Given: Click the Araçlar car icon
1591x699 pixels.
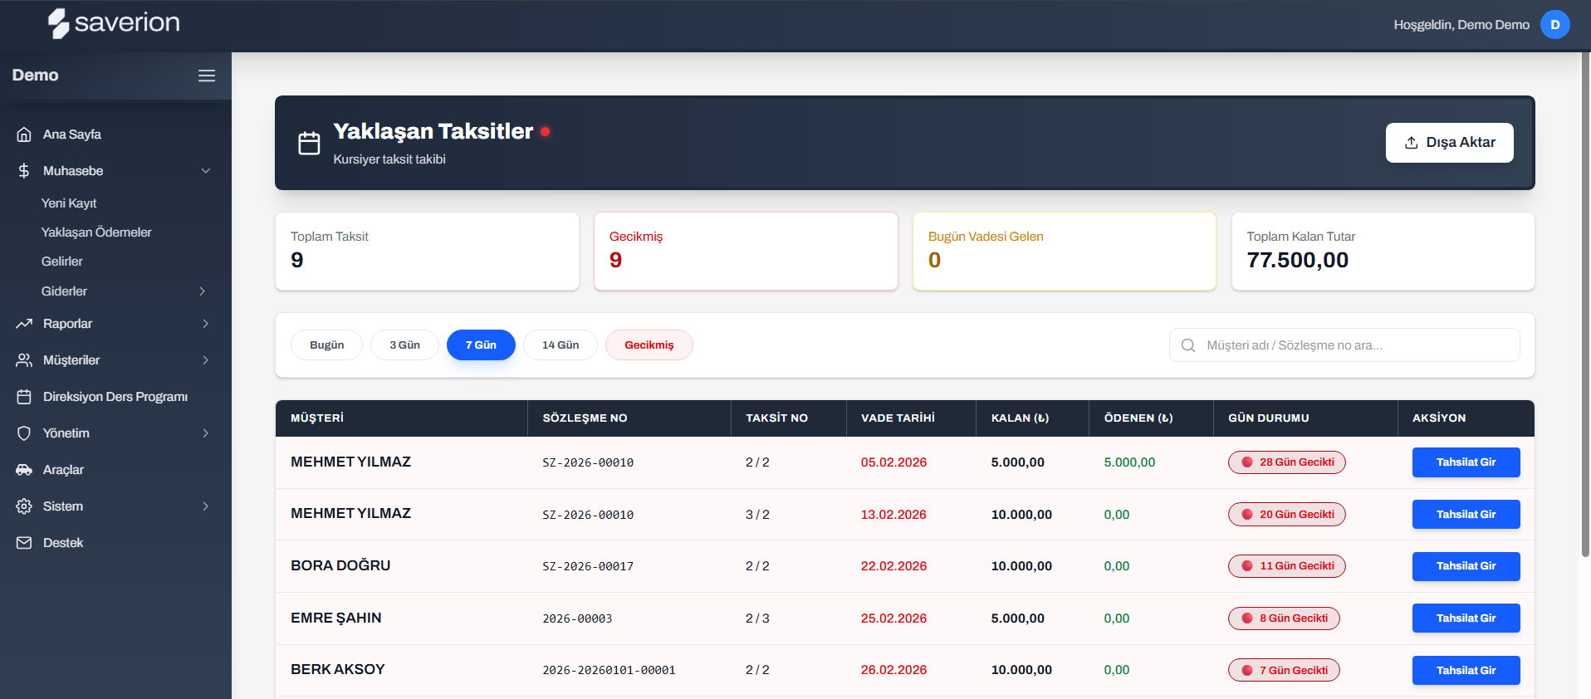Looking at the screenshot, I should [24, 470].
